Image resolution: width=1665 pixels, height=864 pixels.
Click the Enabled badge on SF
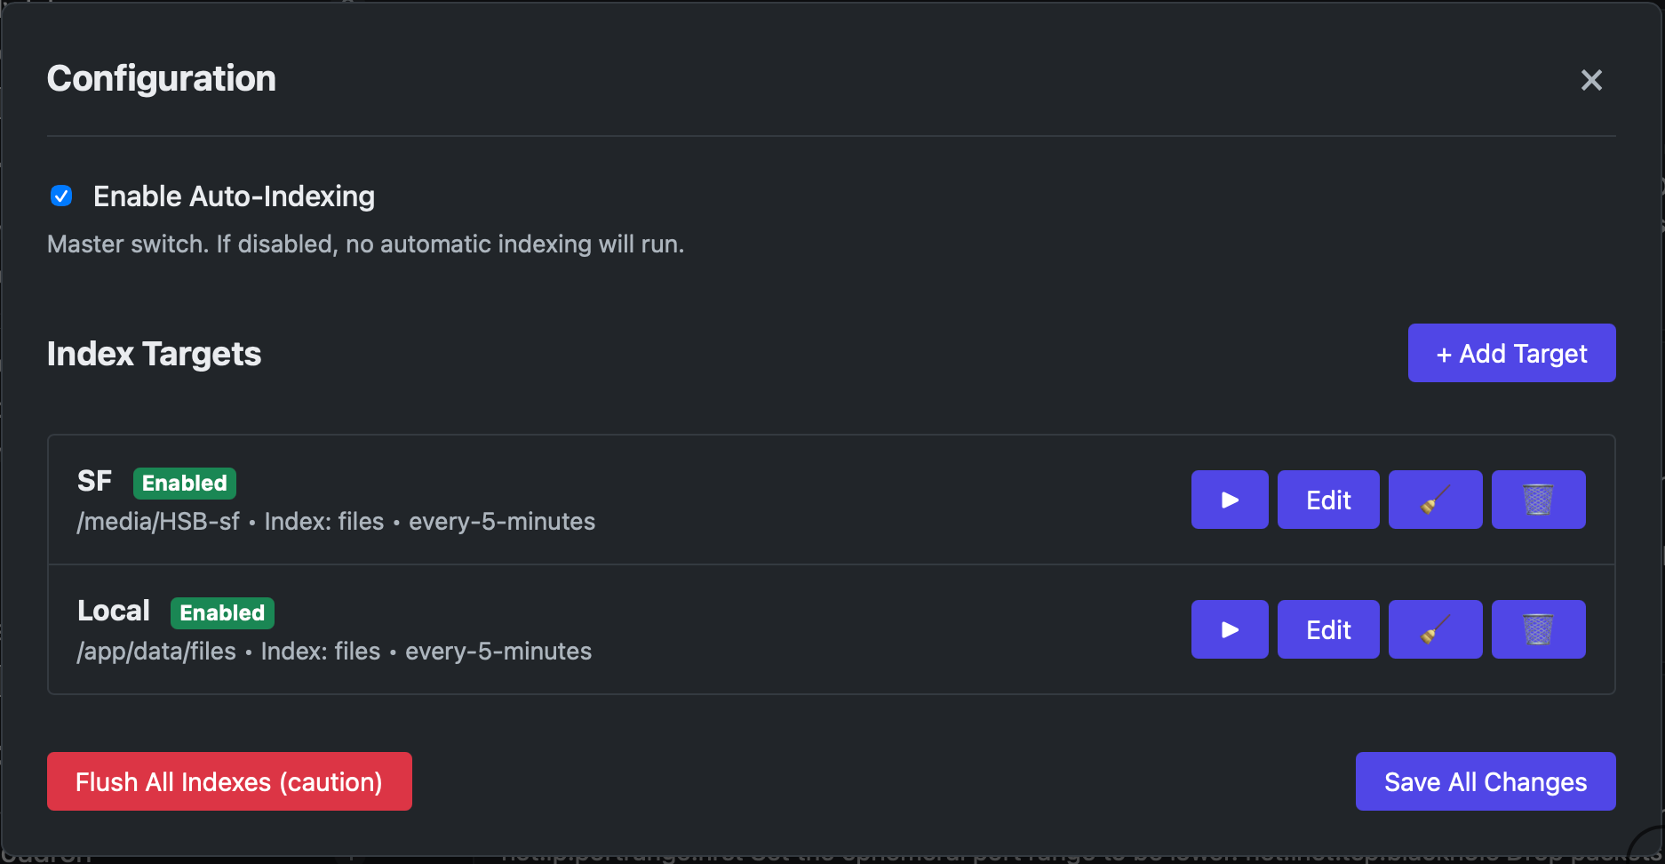(x=185, y=483)
